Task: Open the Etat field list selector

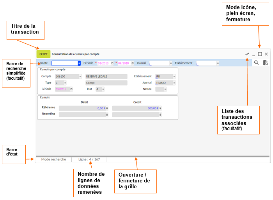Action: 103,89
